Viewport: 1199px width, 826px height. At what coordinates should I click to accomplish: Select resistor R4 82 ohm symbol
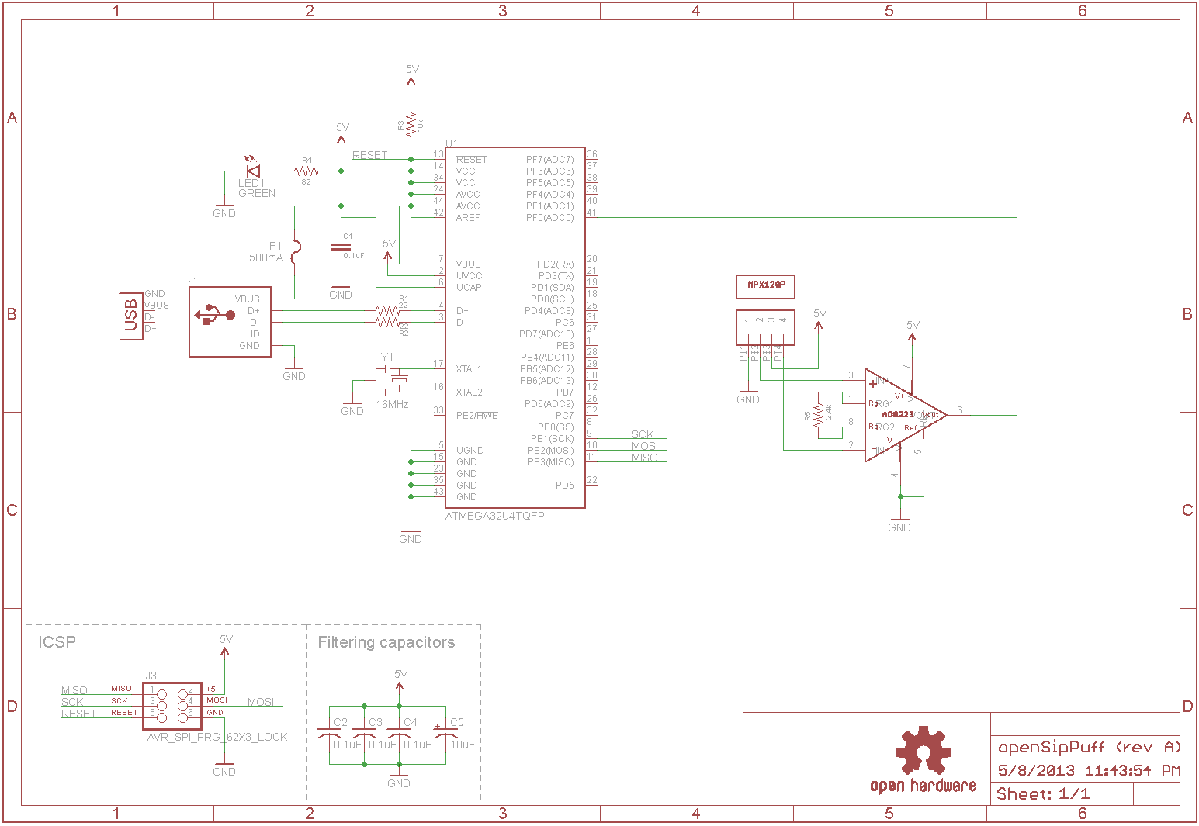(x=307, y=171)
